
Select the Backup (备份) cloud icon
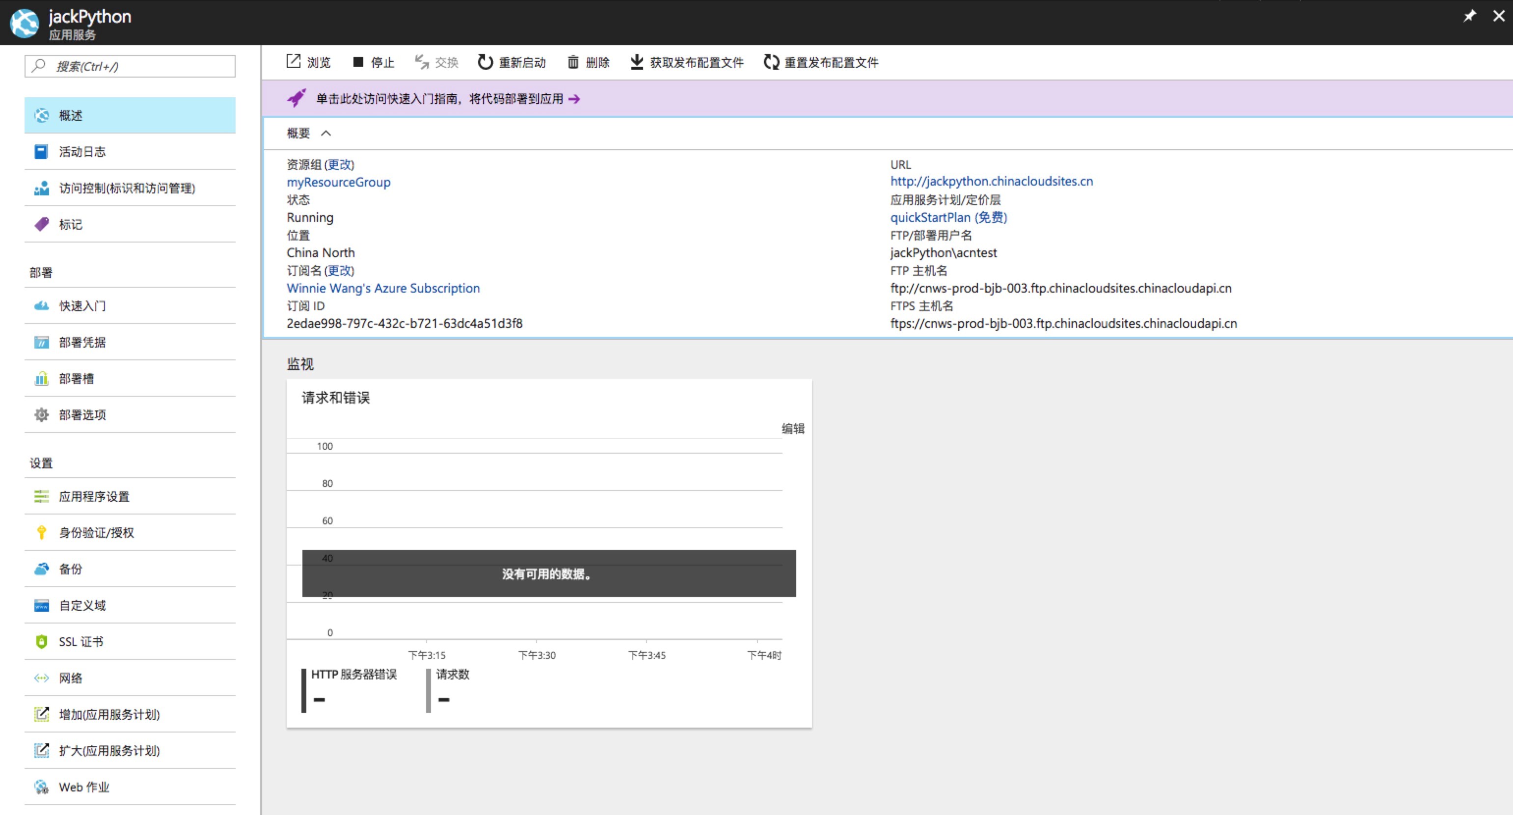point(41,569)
